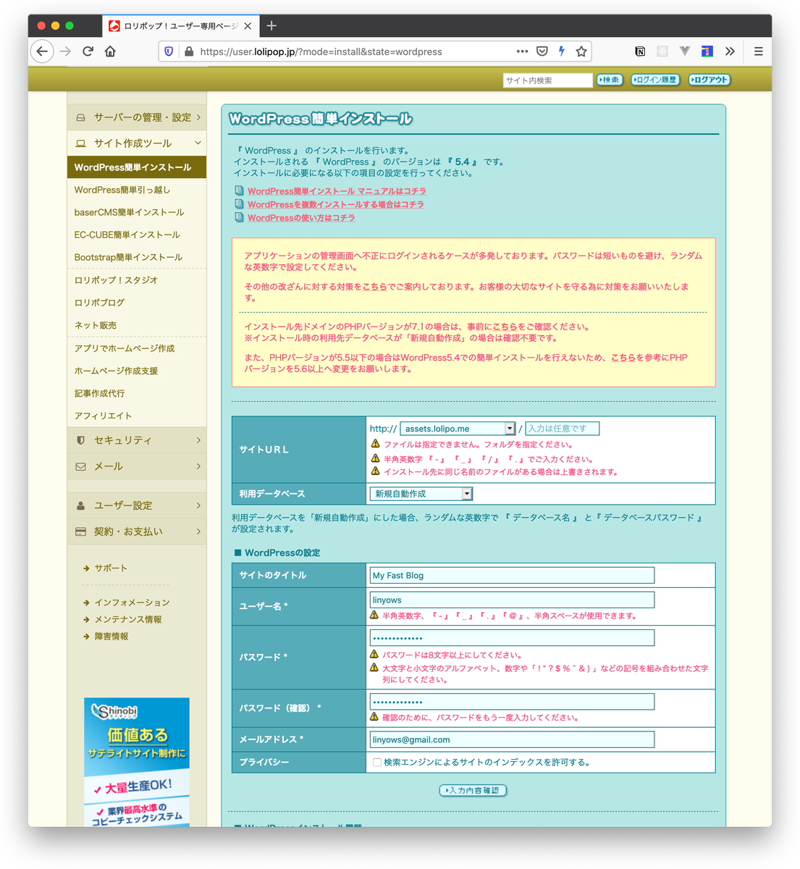The image size is (800, 869).
Task: Click the person icon beside ユーザー設定
Action: [80, 505]
